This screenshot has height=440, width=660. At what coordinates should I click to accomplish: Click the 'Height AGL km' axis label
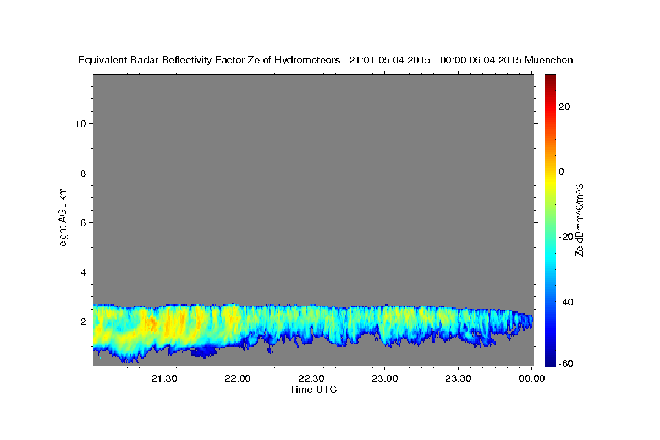(x=63, y=219)
